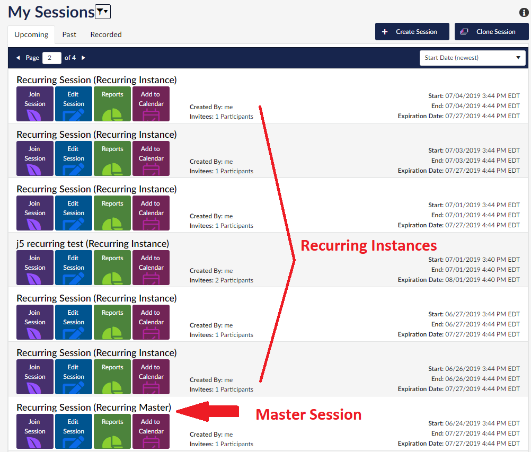This screenshot has width=531, height=452.
Task: Edit the 06/27/2019 recurring session
Action: [x=74, y=322]
